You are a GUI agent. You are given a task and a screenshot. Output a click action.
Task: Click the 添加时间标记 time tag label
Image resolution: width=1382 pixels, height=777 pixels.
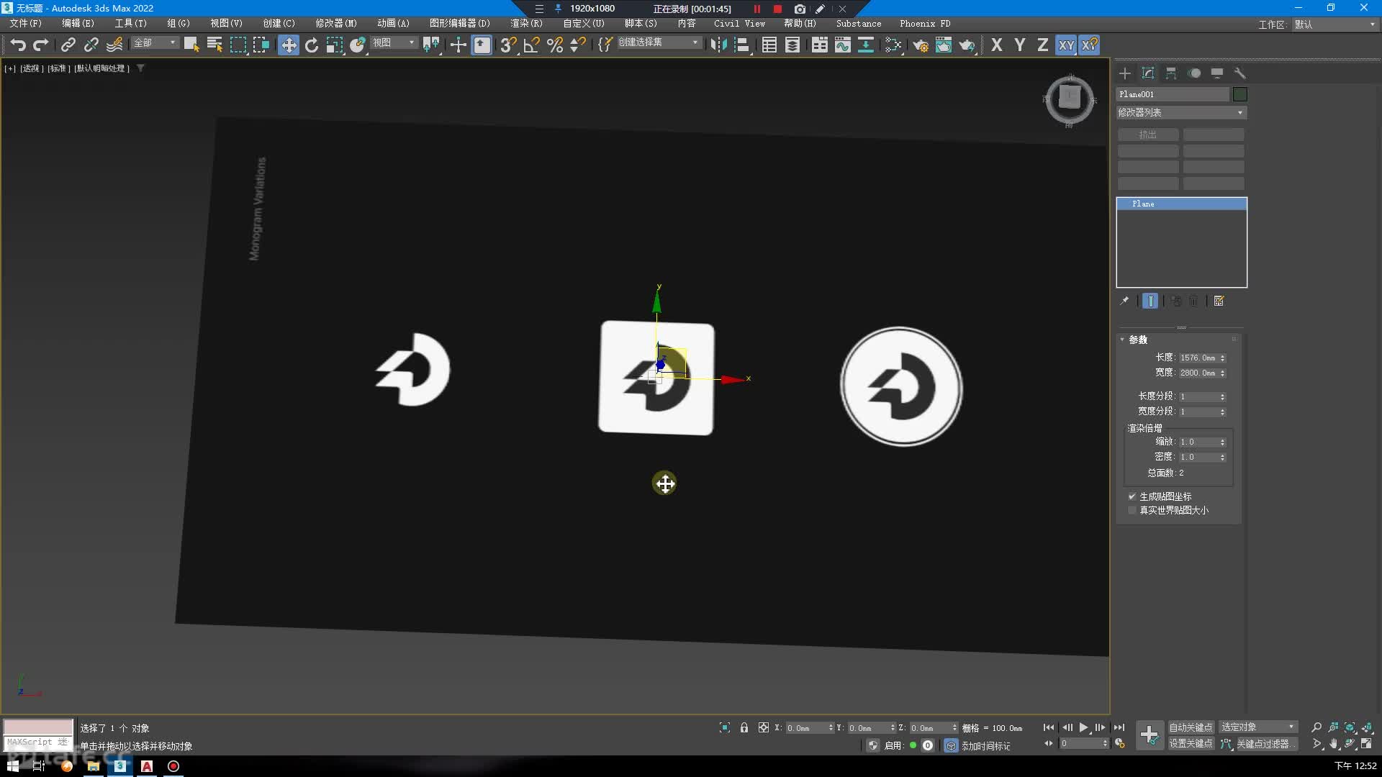[985, 746]
